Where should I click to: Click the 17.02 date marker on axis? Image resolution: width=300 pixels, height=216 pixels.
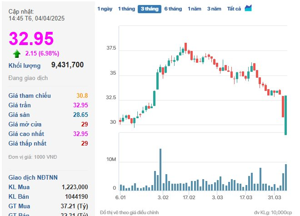(189, 197)
